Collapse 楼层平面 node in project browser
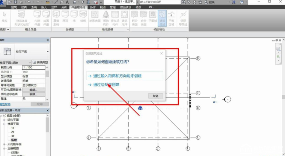Screen dimensions: 285x156 pos(4,124)
